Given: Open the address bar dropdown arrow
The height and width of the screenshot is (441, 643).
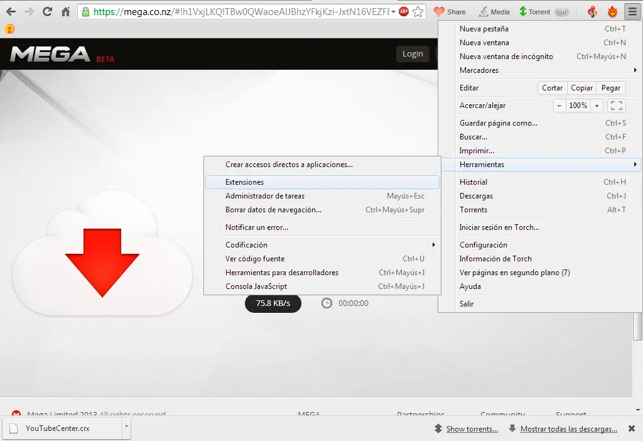Looking at the screenshot, I should 393,12.
